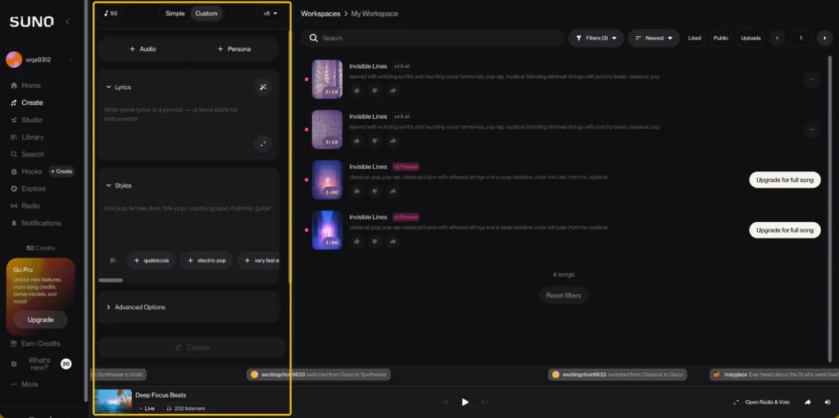Open the saved styles library icon
The width and height of the screenshot is (839, 418).
click(x=113, y=261)
